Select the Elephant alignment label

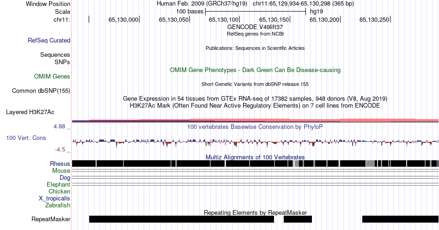[x=58, y=184]
